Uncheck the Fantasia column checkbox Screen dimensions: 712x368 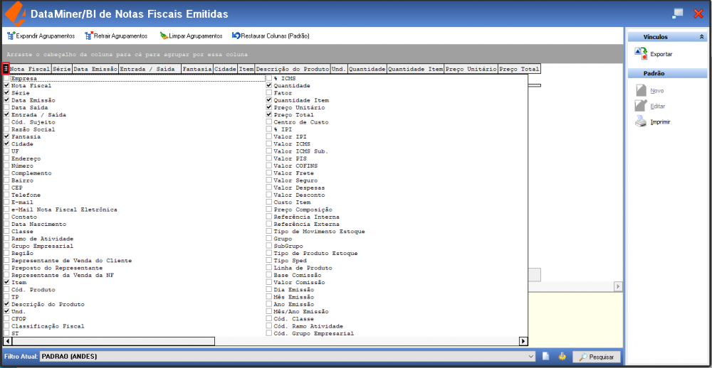[6, 136]
